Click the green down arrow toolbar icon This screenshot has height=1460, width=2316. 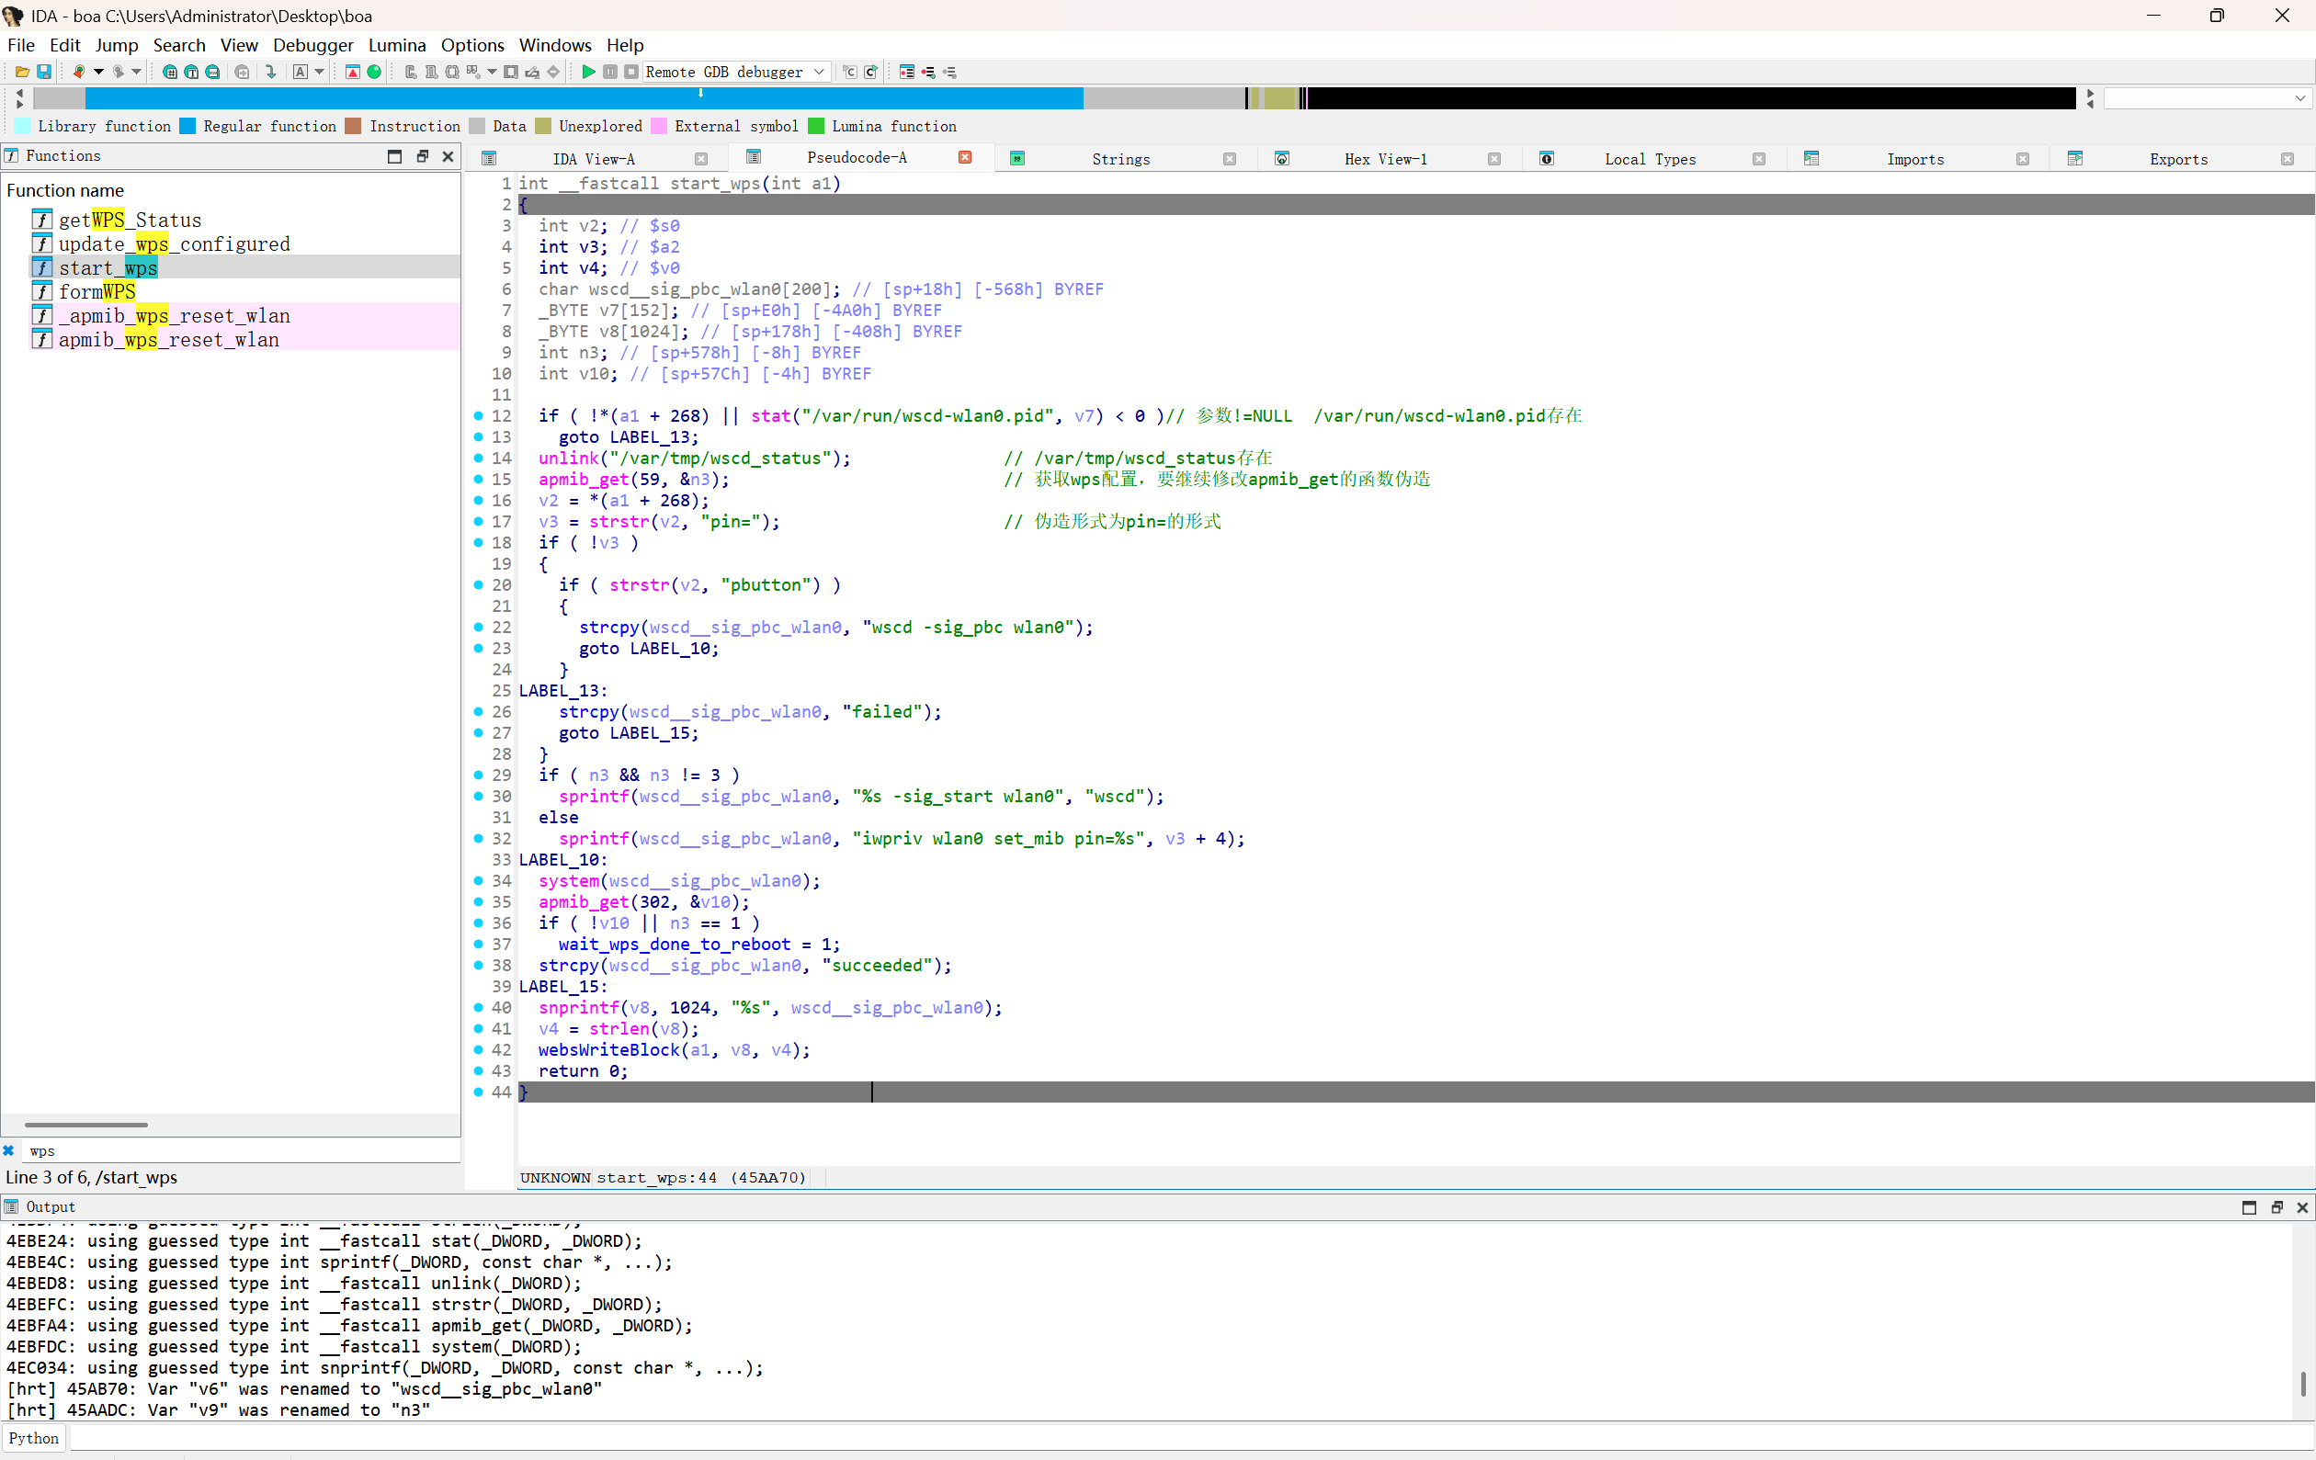271,73
